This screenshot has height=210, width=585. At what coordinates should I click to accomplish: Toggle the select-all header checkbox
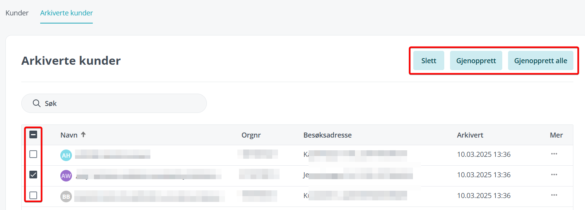point(33,135)
